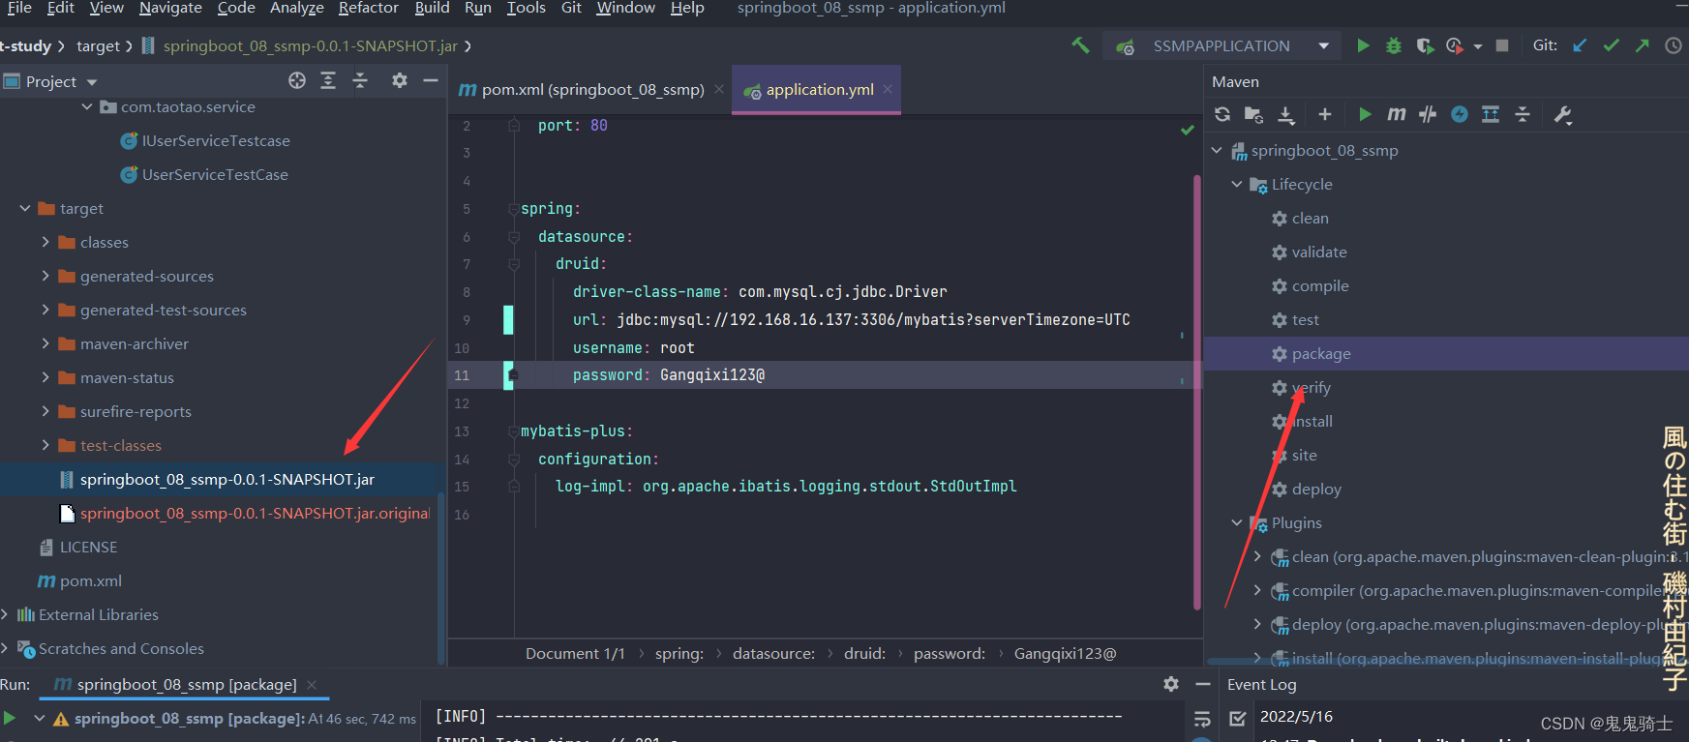Generate sources and update folders Maven icon

click(x=1253, y=114)
